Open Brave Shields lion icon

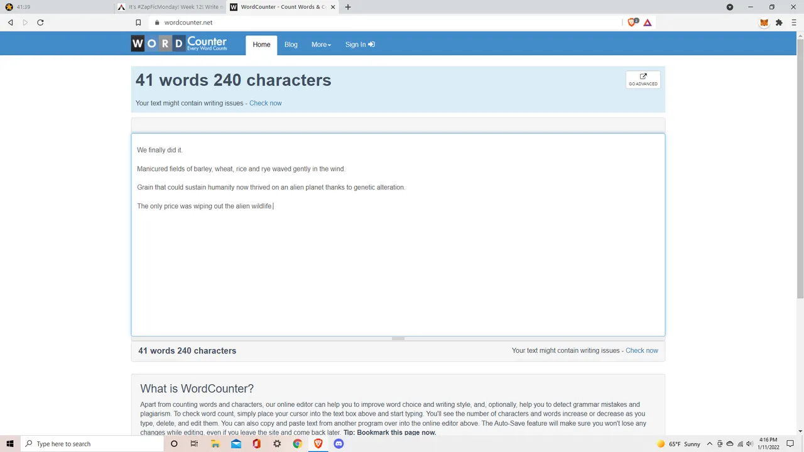pos(633,23)
